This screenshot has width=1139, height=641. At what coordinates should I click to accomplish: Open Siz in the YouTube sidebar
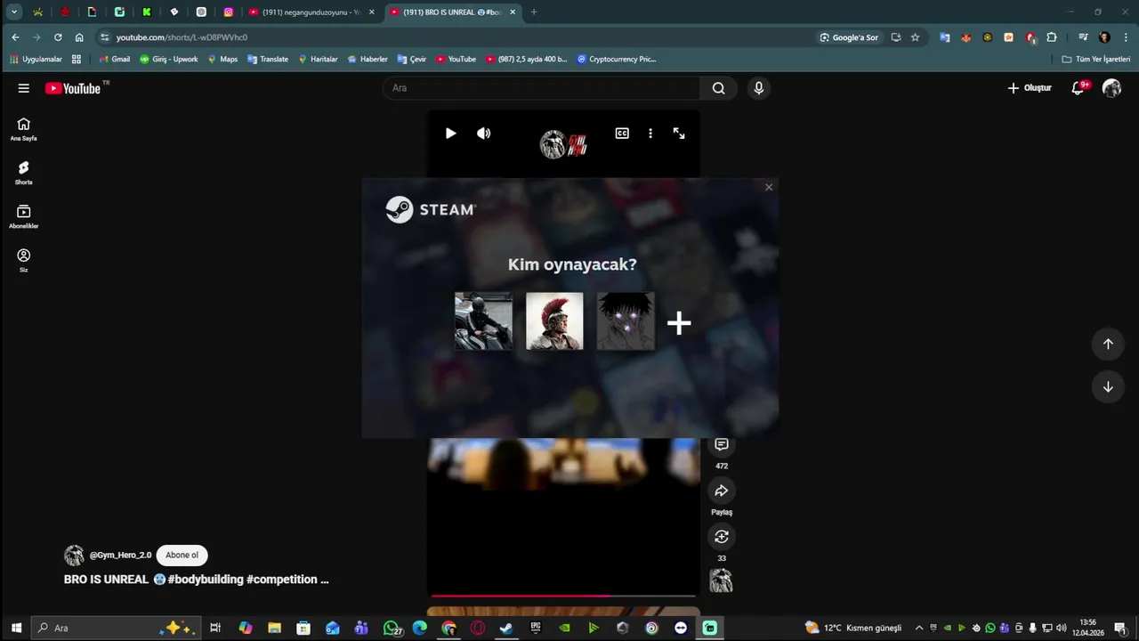pyautogui.click(x=24, y=260)
